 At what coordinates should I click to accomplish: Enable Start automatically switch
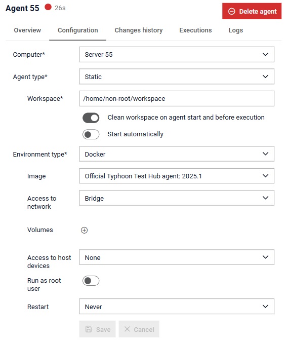click(91, 134)
